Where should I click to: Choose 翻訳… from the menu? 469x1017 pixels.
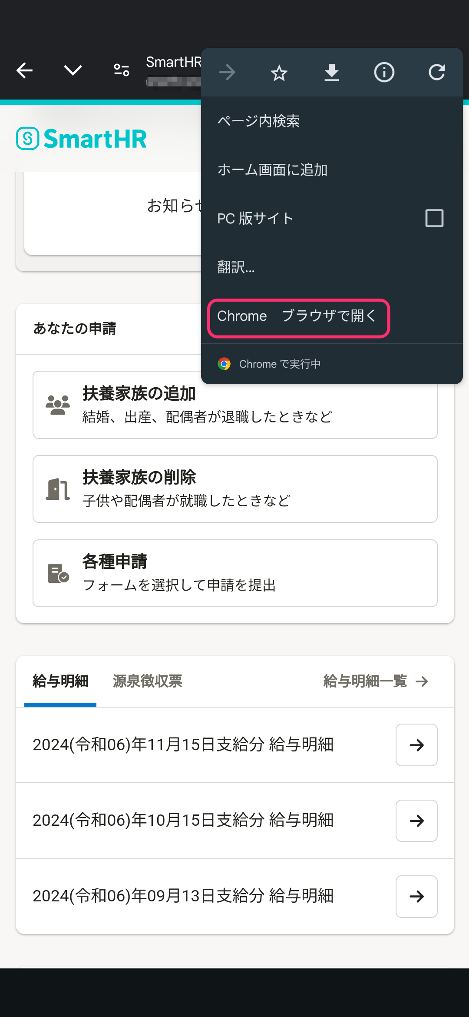[x=236, y=268]
